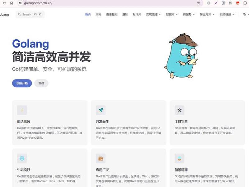Click the gray circle extension icon

coord(209,3)
